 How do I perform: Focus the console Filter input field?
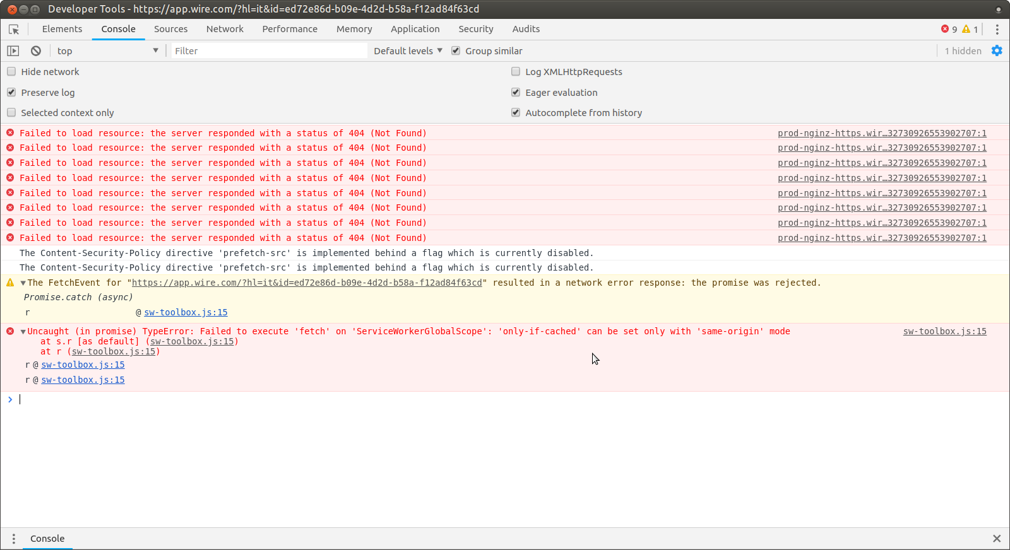coord(270,51)
